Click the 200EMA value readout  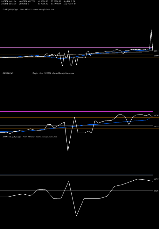point(24,4)
